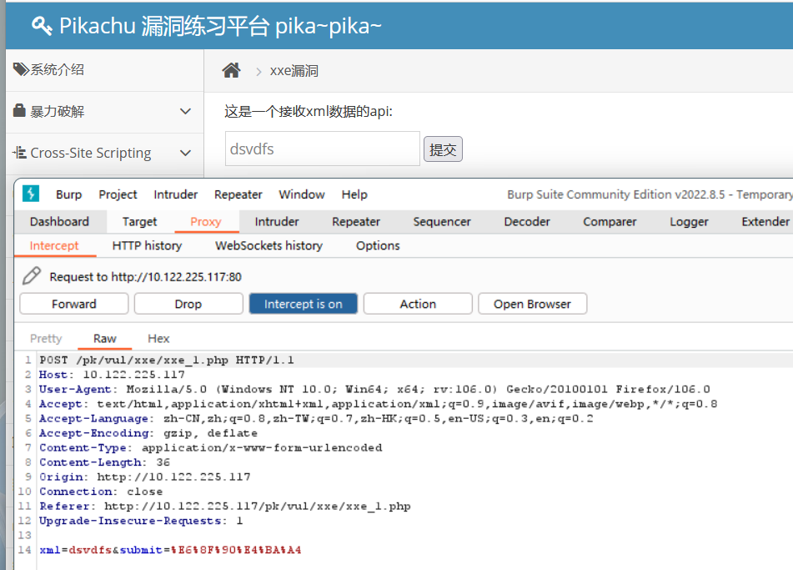This screenshot has height=570, width=793.
Task: Open the 暴力破解 sidebar item
Action: click(105, 111)
